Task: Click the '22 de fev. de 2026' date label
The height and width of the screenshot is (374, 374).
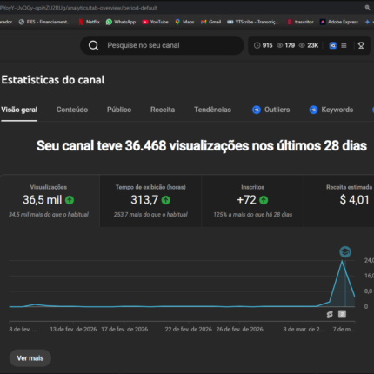Action: click(x=188, y=330)
